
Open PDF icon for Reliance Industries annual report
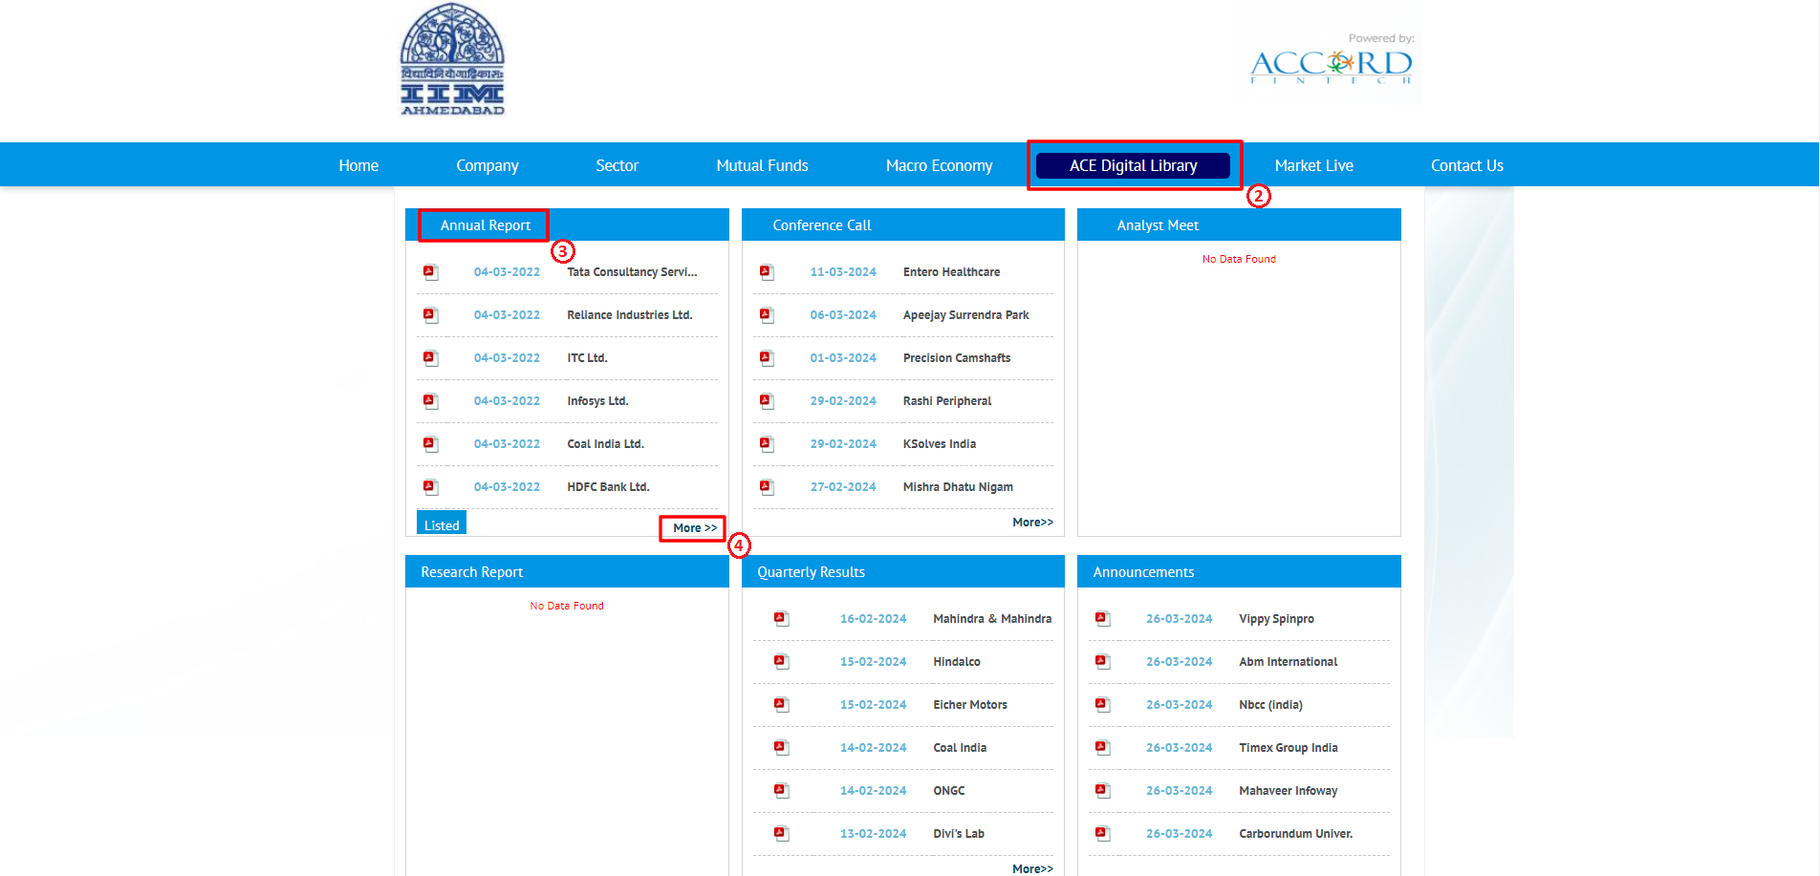tap(430, 315)
